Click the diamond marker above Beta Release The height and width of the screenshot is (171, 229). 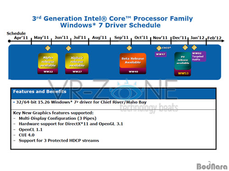point(129,48)
